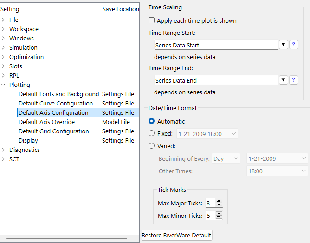The image size is (310, 243).
Task: Select the Display plotting setting
Action: tap(28, 140)
